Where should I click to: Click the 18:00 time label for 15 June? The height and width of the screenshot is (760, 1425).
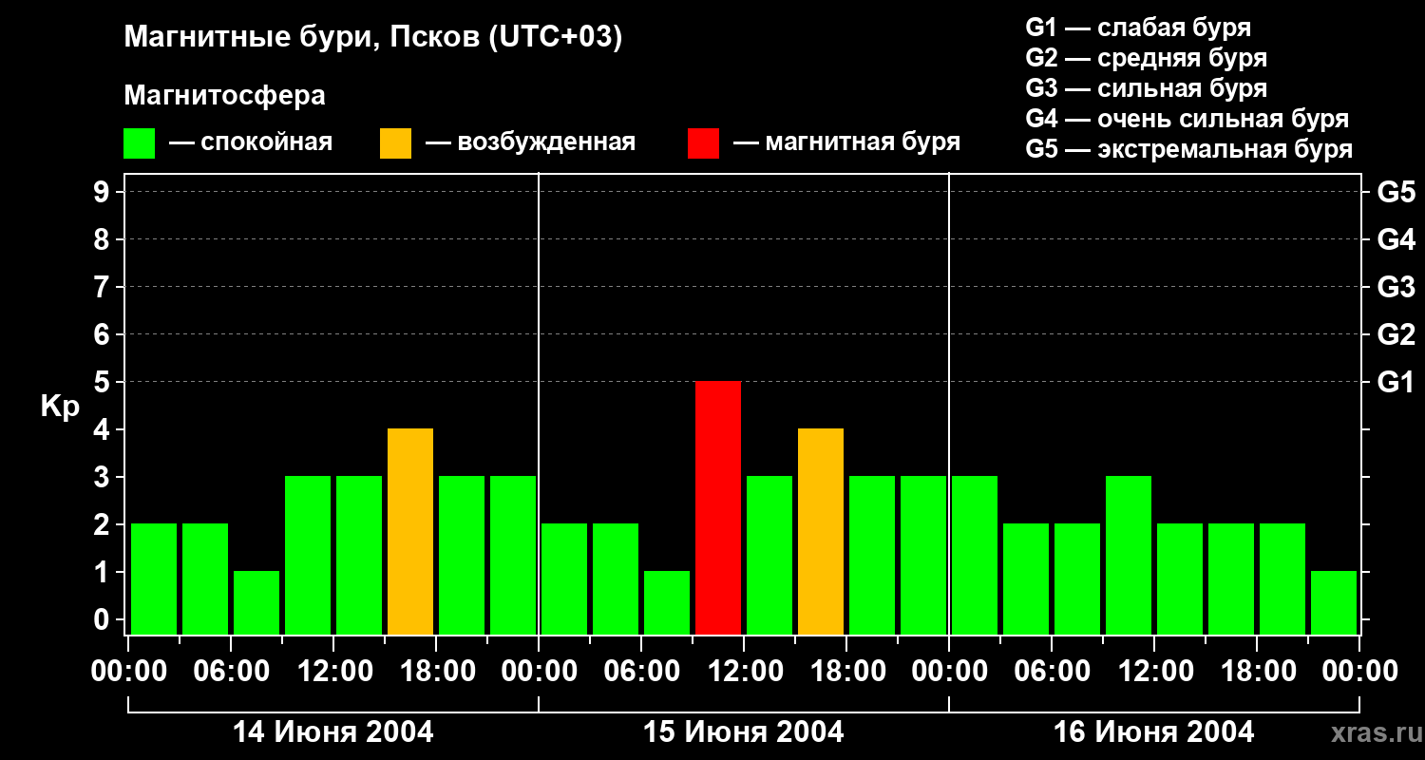pyautogui.click(x=846, y=672)
